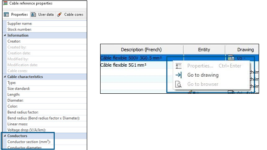Collapse the Conductors section
Viewport: 267px width, 150px height.
point(5,136)
